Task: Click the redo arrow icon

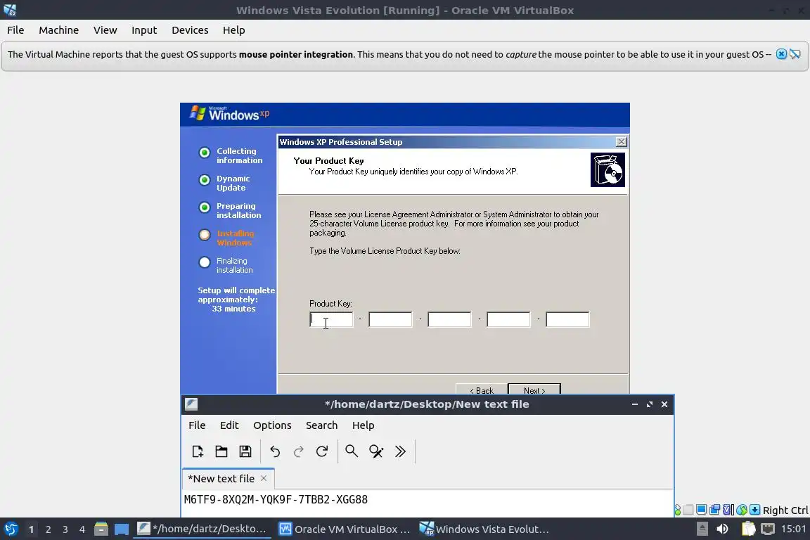Action: [x=299, y=451]
